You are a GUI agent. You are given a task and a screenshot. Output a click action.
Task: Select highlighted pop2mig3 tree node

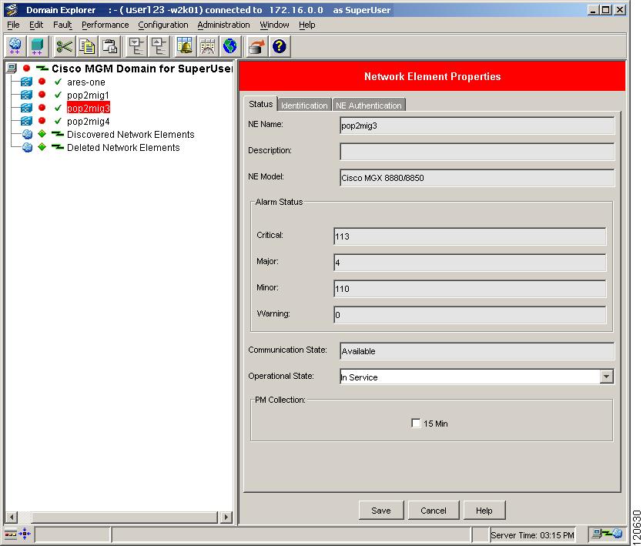pyautogui.click(x=88, y=108)
